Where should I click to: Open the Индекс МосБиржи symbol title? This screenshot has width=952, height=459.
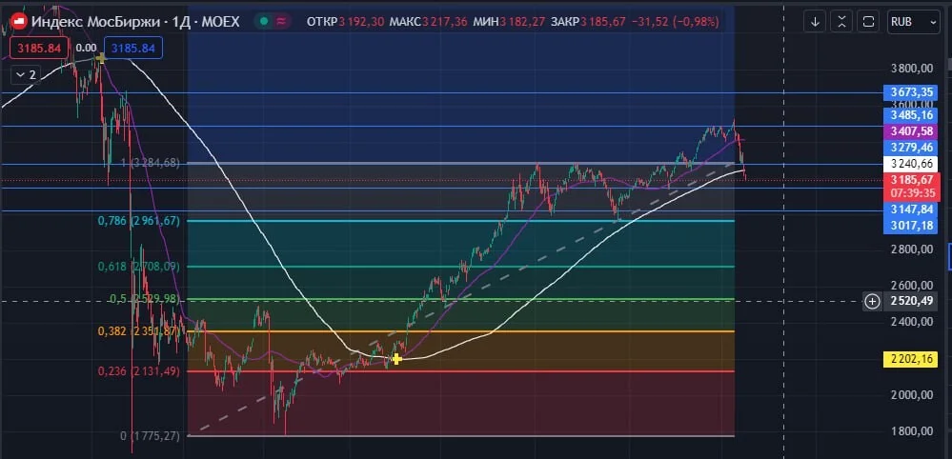click(134, 22)
